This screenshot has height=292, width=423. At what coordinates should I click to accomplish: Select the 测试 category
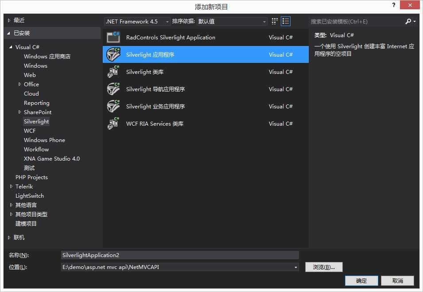29,168
